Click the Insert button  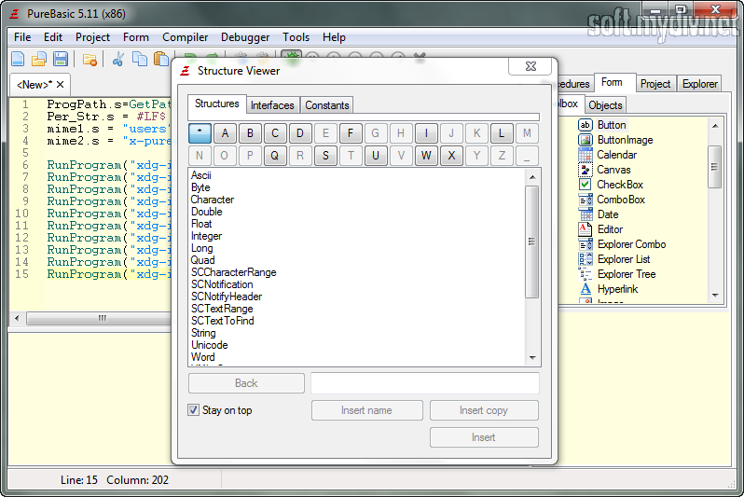click(x=484, y=437)
